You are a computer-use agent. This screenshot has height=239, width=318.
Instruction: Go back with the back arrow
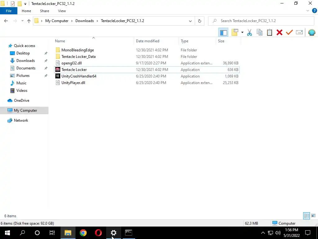click(6, 21)
